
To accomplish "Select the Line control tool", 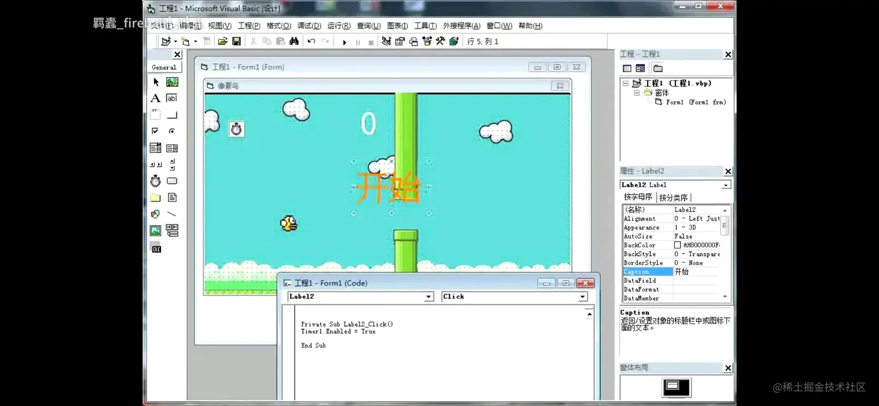I will point(172,214).
